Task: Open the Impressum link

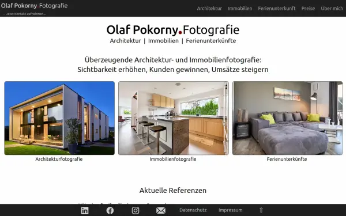Action: 230,210
